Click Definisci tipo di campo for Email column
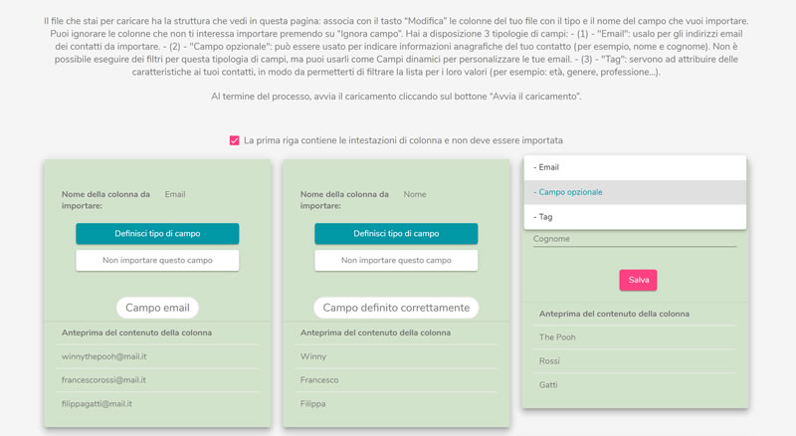 coord(157,234)
